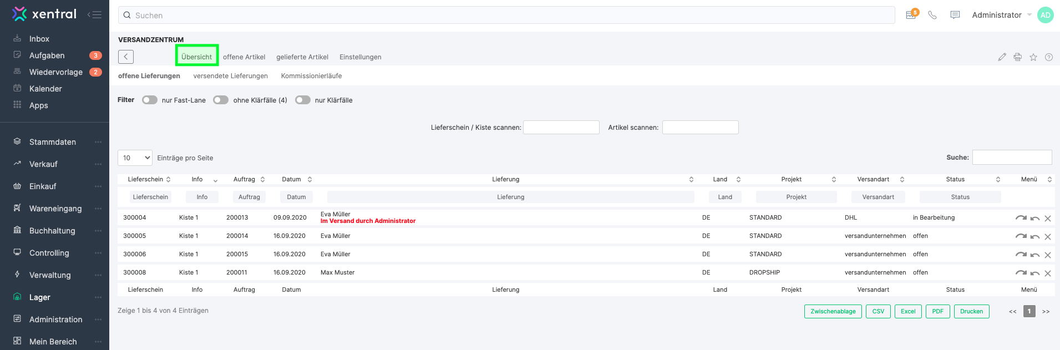Image resolution: width=1060 pixels, height=350 pixels.
Task: Collapse the sidebar menu icon
Action: (x=94, y=15)
